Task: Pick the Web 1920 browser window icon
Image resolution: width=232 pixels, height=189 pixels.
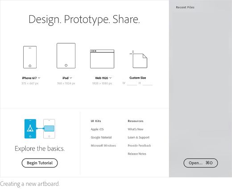Action: coord(102,59)
